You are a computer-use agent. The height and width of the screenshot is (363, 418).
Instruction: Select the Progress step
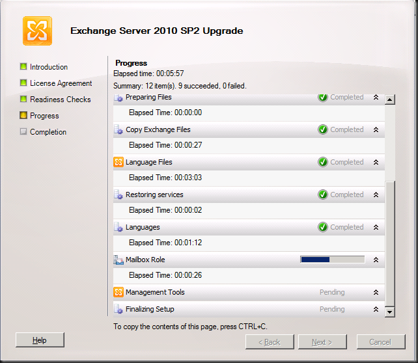44,116
